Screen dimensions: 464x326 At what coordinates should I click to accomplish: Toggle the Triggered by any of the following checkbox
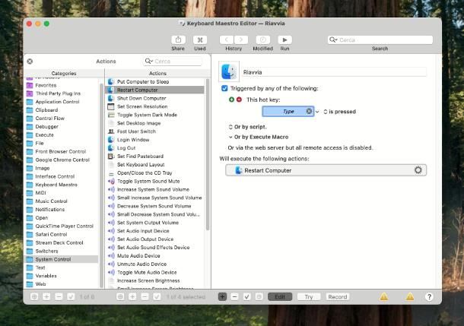(224, 88)
